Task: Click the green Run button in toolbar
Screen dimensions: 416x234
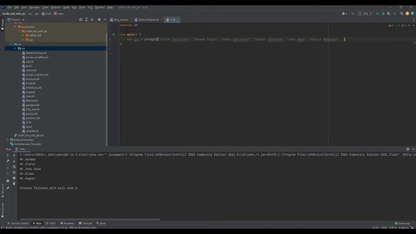Action: point(377,13)
